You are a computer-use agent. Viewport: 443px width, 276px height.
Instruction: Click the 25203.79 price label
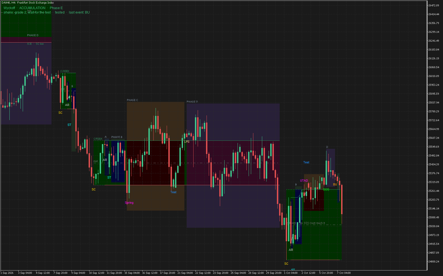(x=434, y=200)
